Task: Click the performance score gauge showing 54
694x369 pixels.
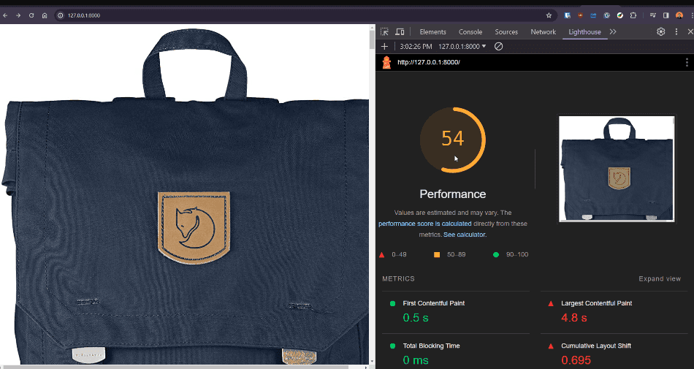Action: point(452,140)
